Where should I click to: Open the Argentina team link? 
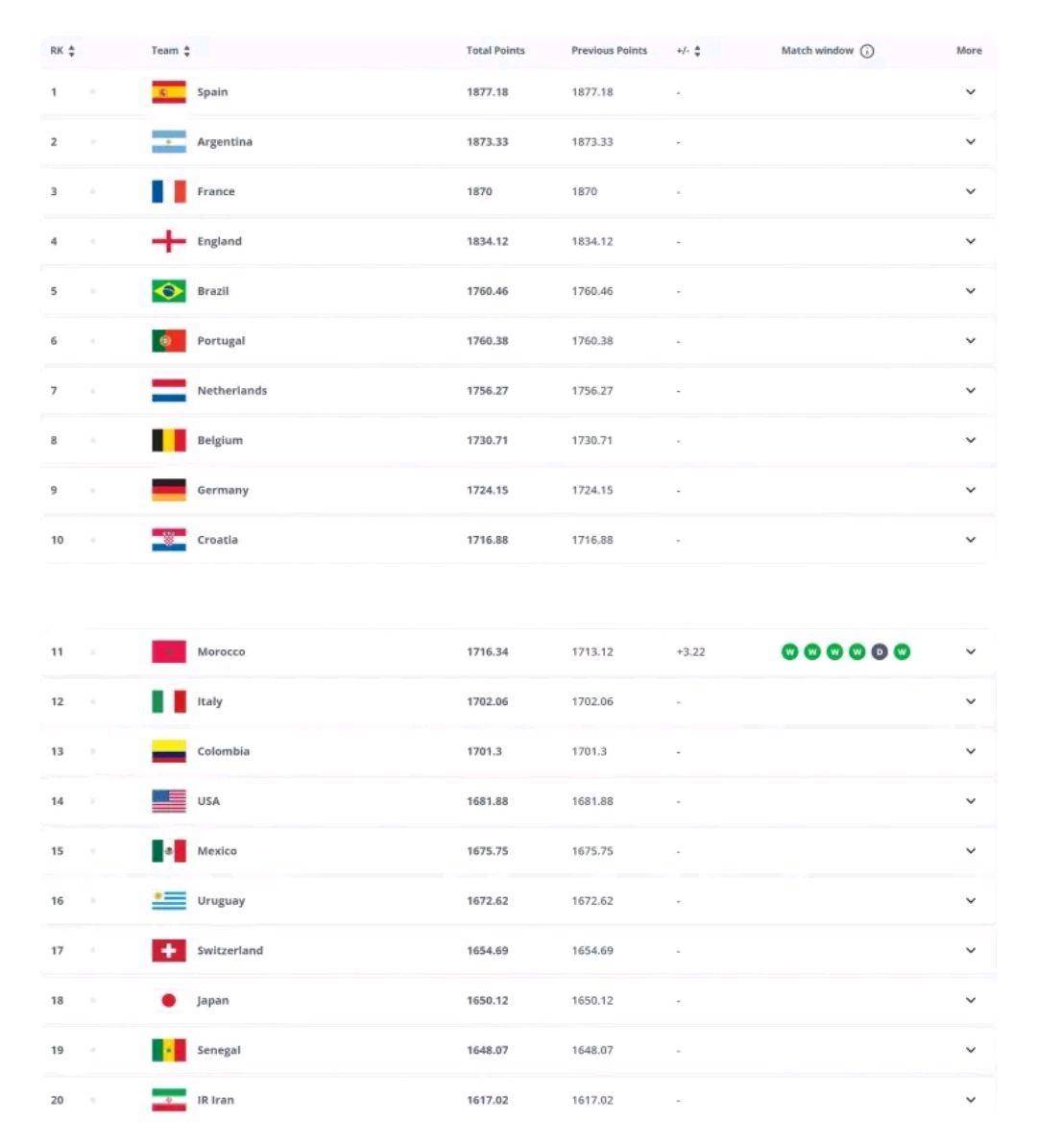tap(225, 142)
